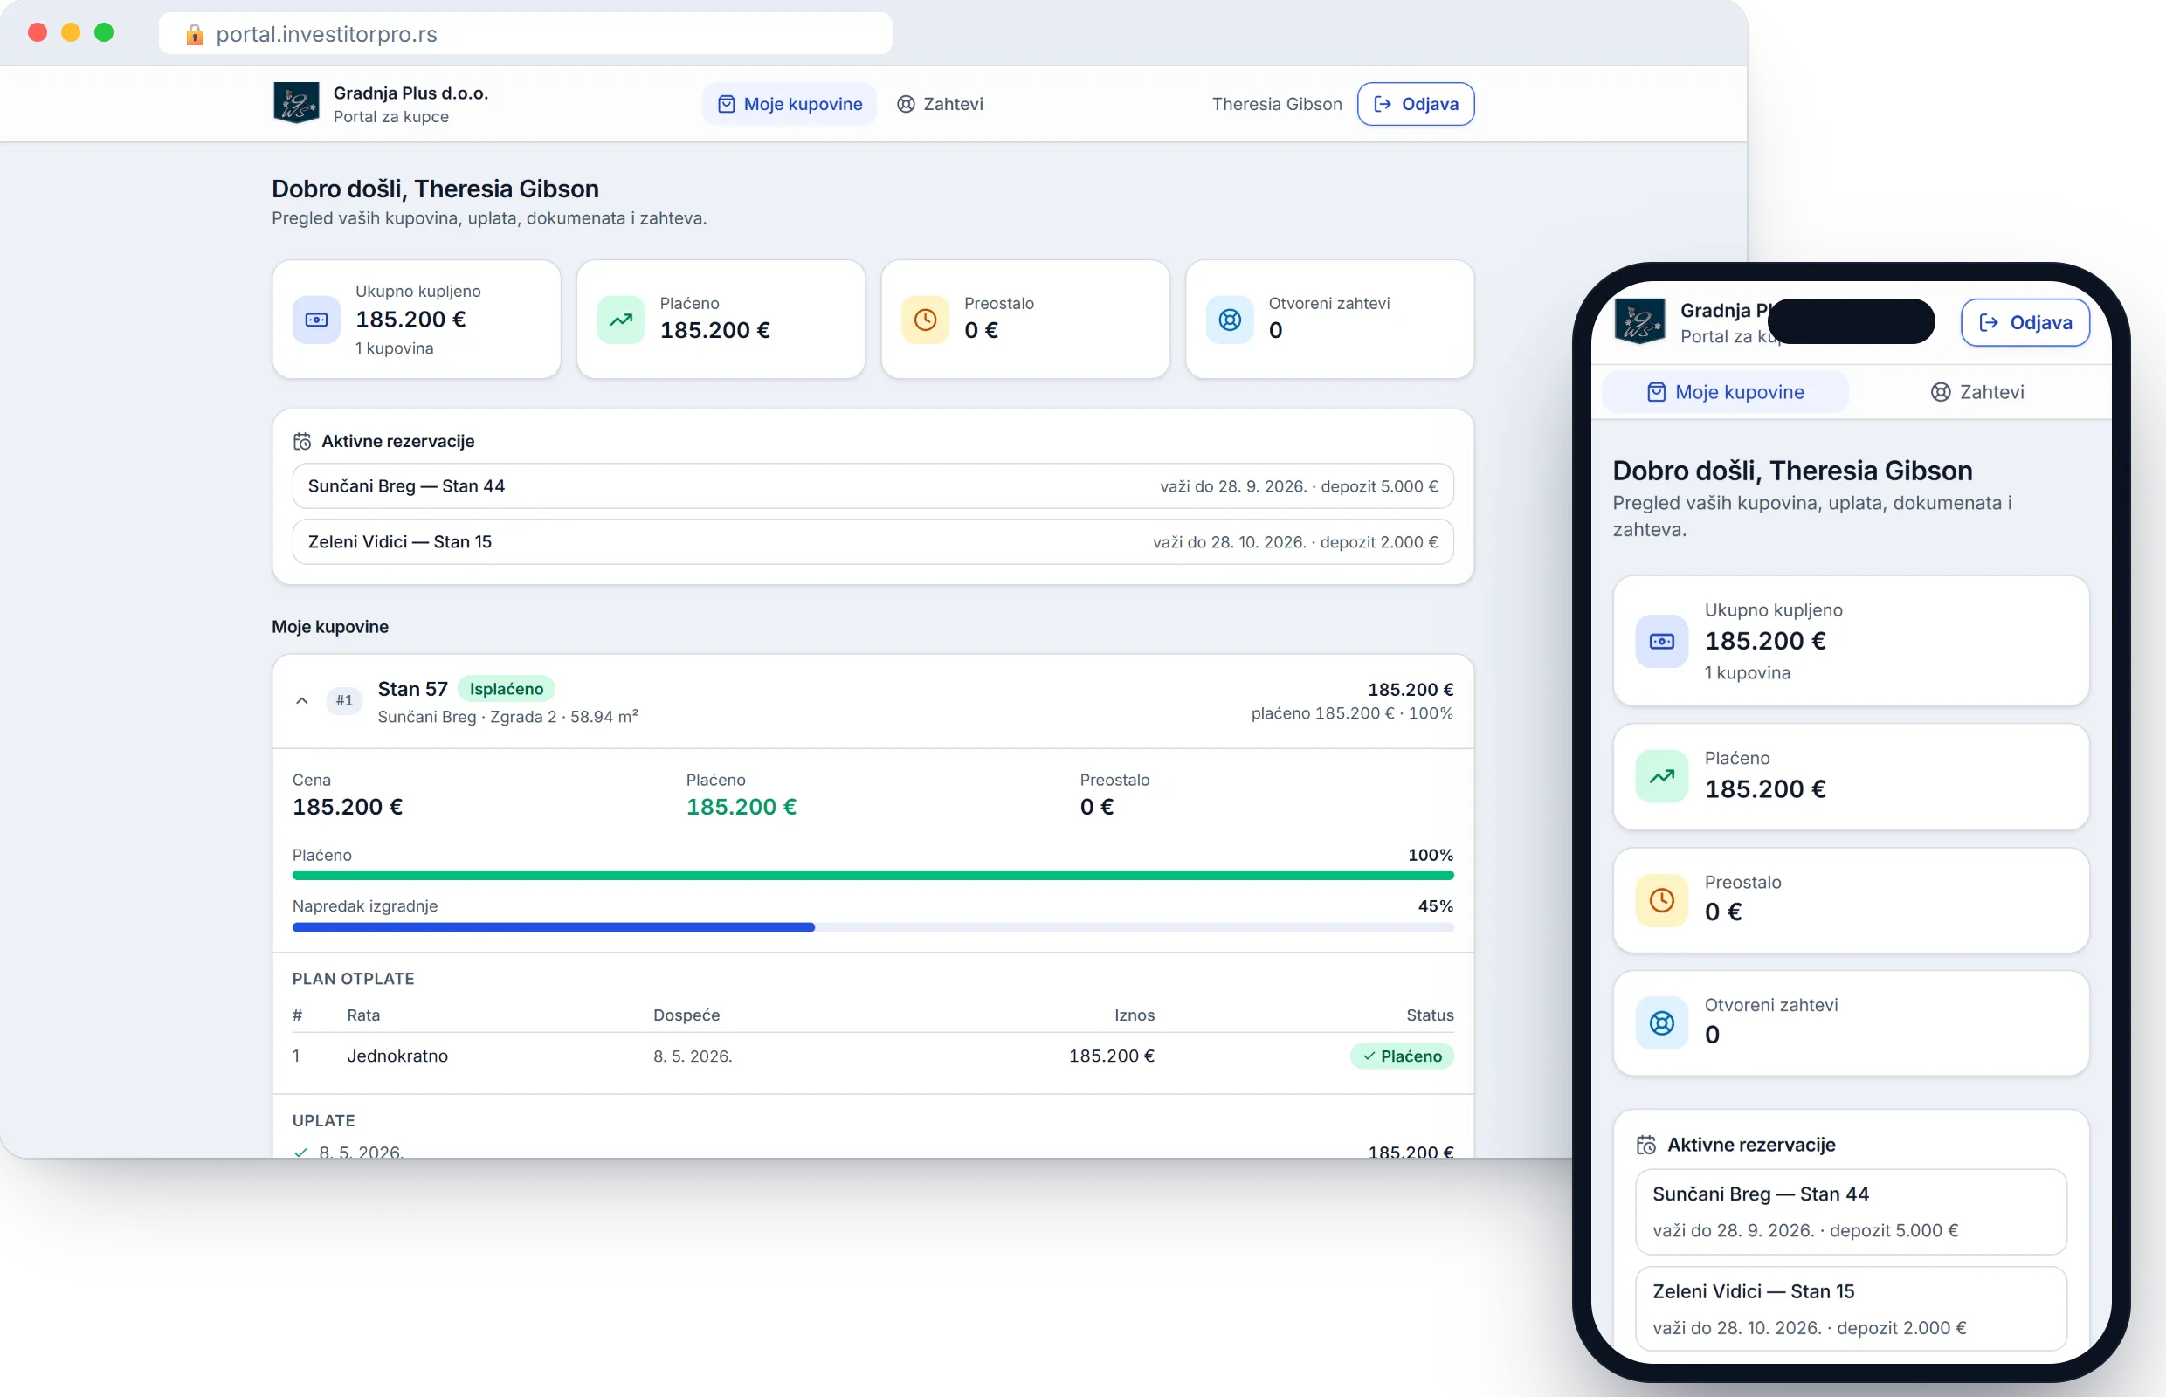This screenshot has width=2166, height=1397.
Task: Click the Iznos column header
Action: coord(1135,1015)
